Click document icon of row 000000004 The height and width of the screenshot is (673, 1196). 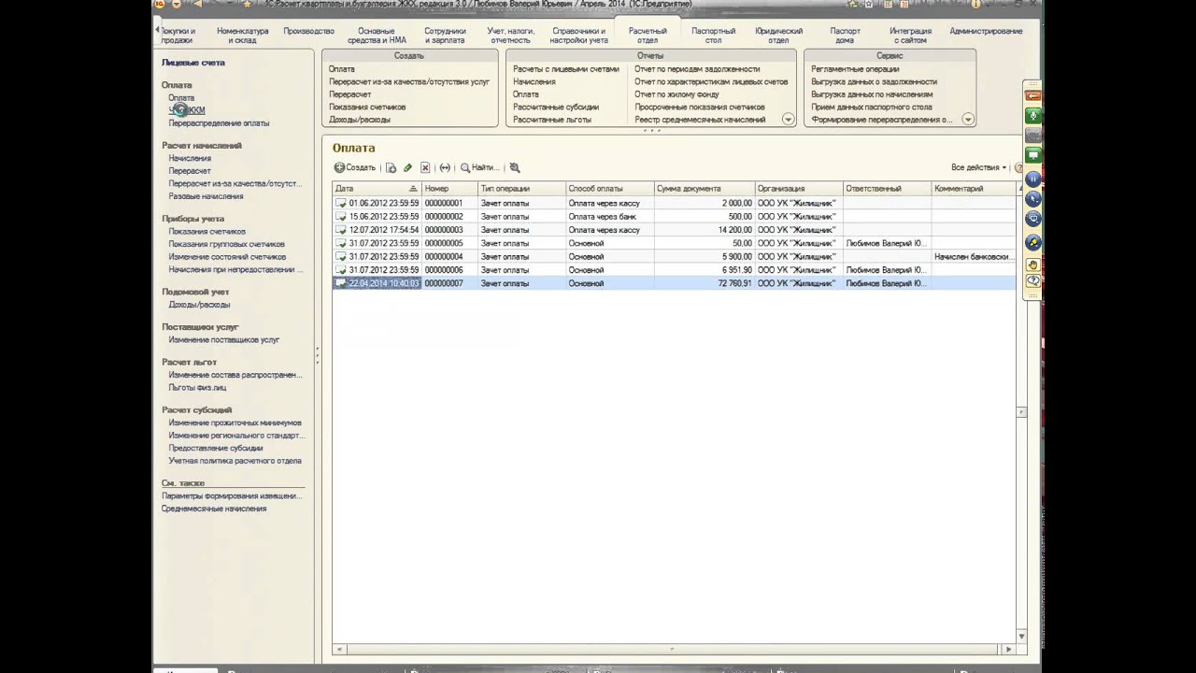[342, 256]
